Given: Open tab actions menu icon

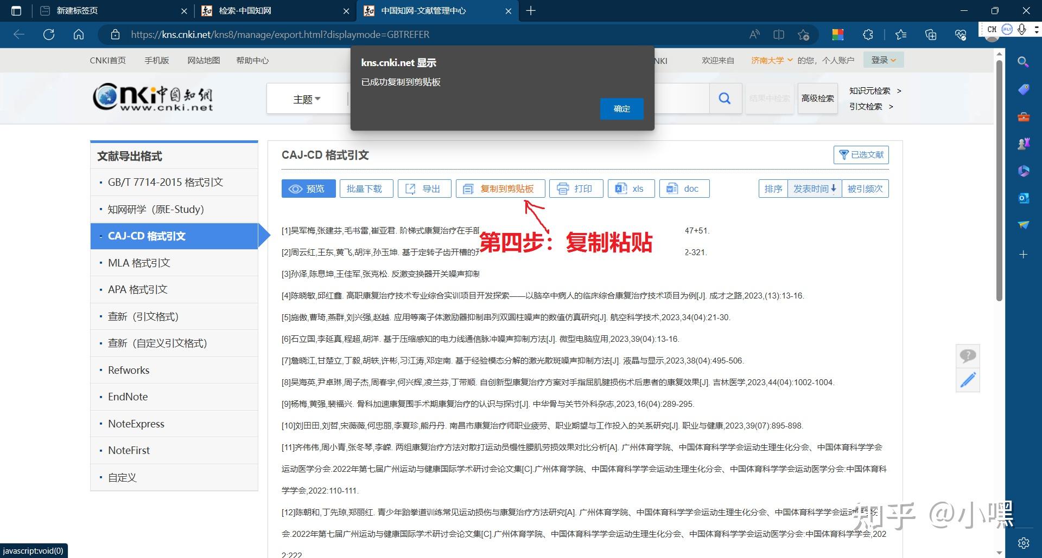Looking at the screenshot, I should (x=16, y=11).
